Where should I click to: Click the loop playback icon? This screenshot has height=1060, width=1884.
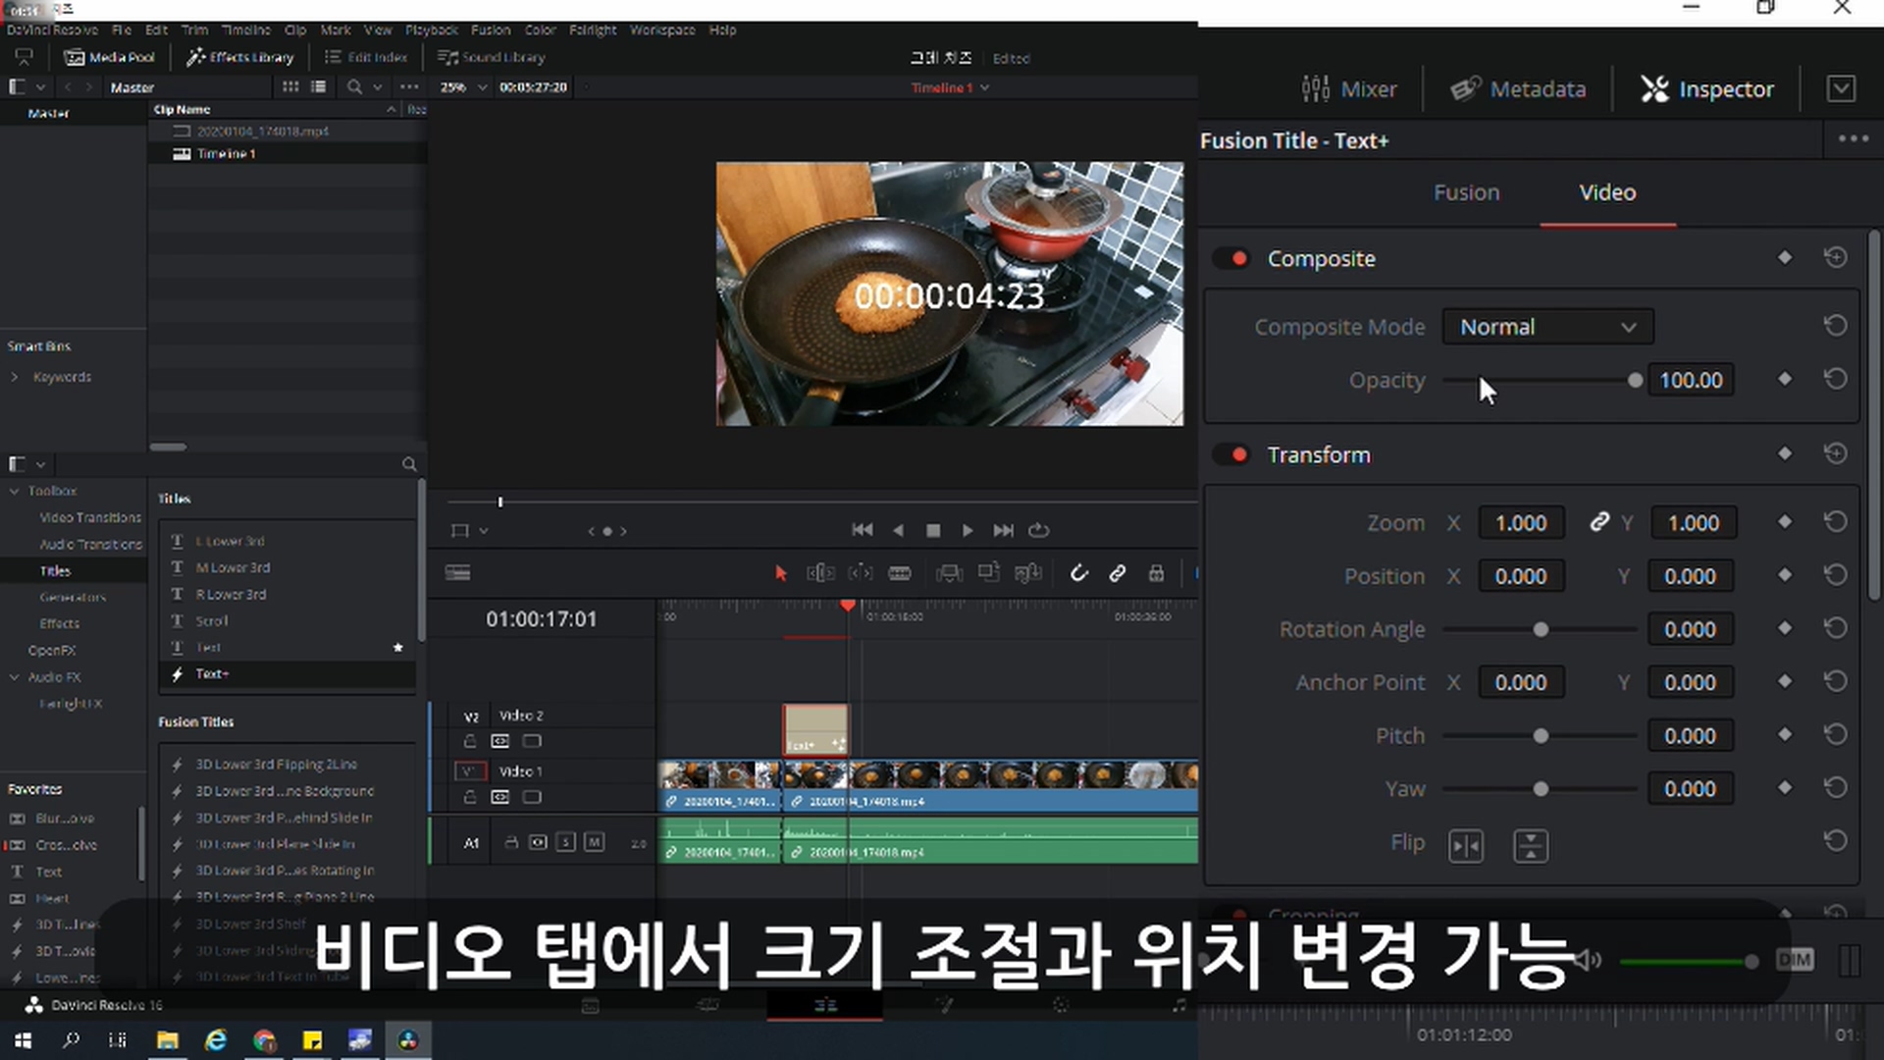click(1039, 530)
